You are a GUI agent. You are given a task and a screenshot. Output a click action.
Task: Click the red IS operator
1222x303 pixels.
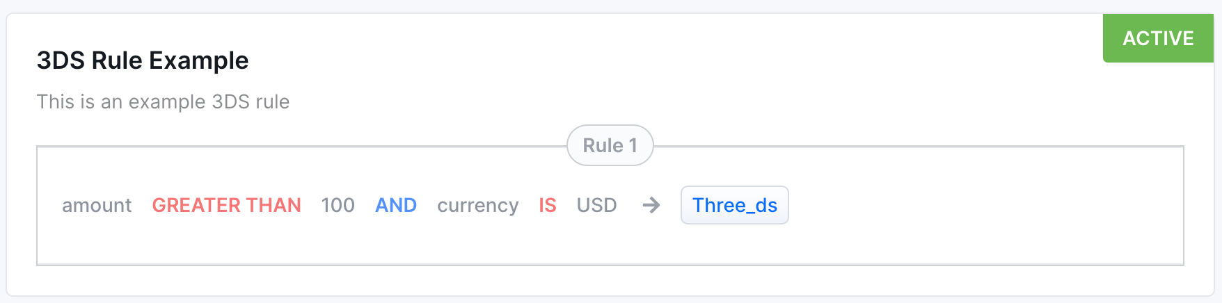[548, 205]
